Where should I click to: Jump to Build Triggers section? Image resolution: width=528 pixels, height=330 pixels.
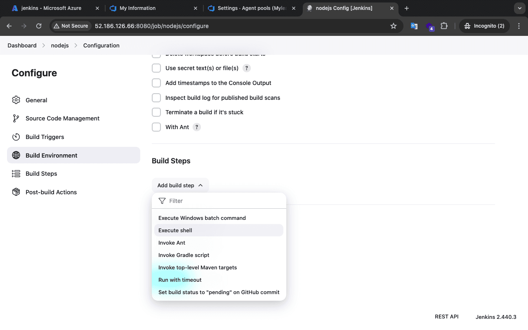(73, 137)
